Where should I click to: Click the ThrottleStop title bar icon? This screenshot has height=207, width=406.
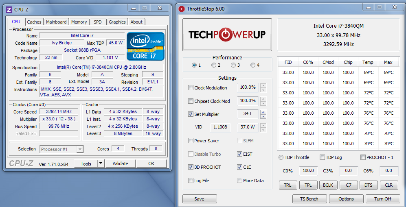182,9
